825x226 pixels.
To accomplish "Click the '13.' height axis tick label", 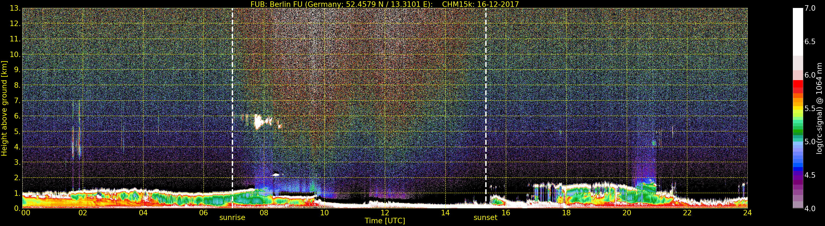I will pyautogui.click(x=15, y=8).
